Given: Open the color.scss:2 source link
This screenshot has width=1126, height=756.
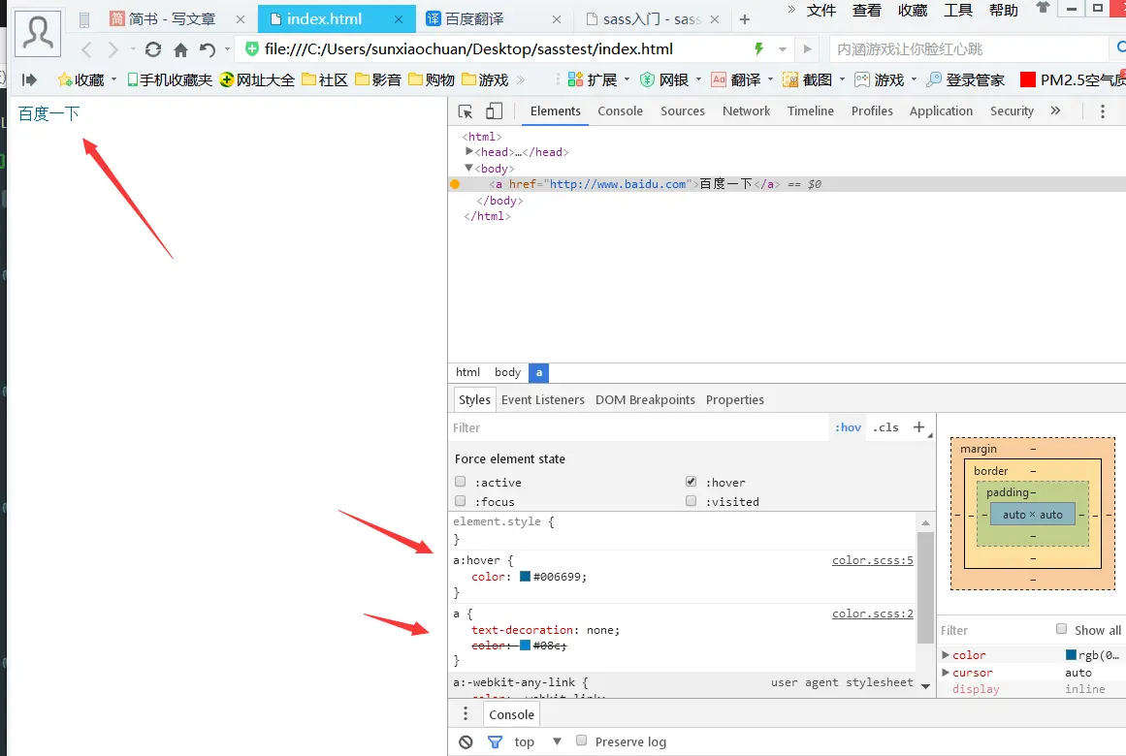Looking at the screenshot, I should pyautogui.click(x=873, y=614).
